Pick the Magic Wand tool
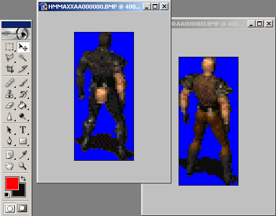The image size is (276, 216). pyautogui.click(x=23, y=57)
